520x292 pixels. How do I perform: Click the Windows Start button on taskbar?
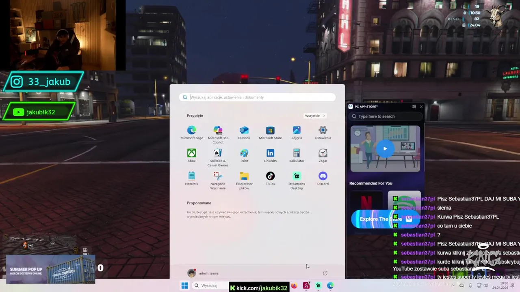tap(184, 286)
